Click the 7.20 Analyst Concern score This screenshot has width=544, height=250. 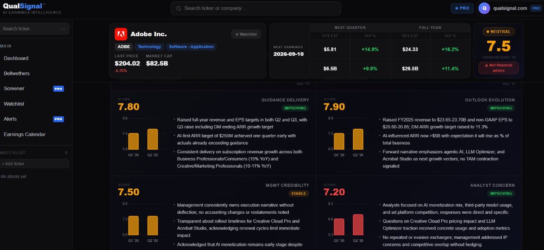[335, 192]
